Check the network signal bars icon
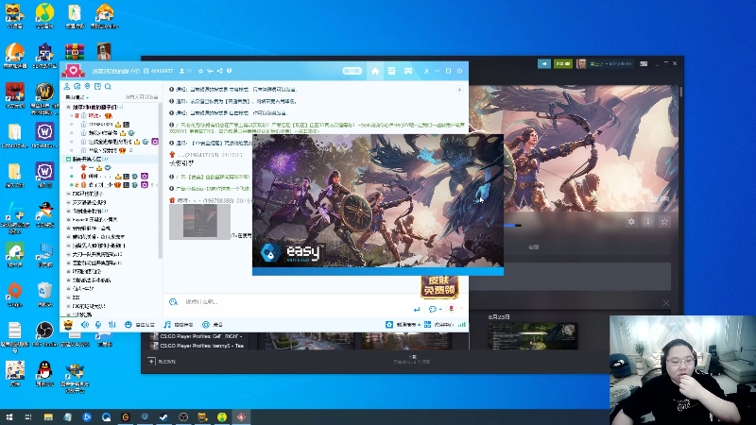 (x=462, y=325)
